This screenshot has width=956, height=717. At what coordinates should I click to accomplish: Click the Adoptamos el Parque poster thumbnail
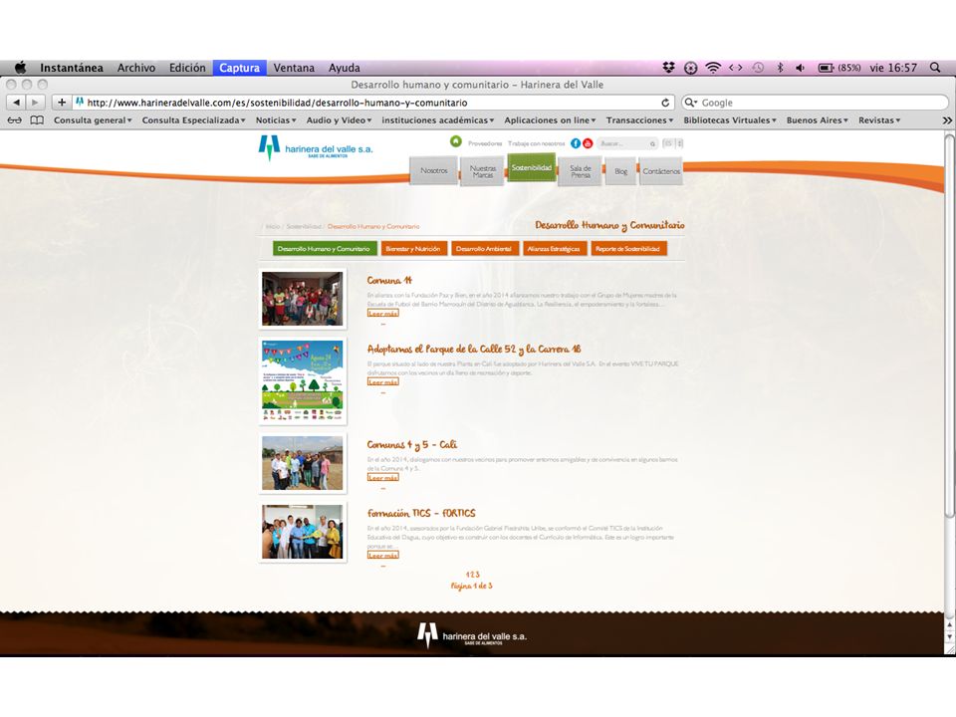coord(303,381)
